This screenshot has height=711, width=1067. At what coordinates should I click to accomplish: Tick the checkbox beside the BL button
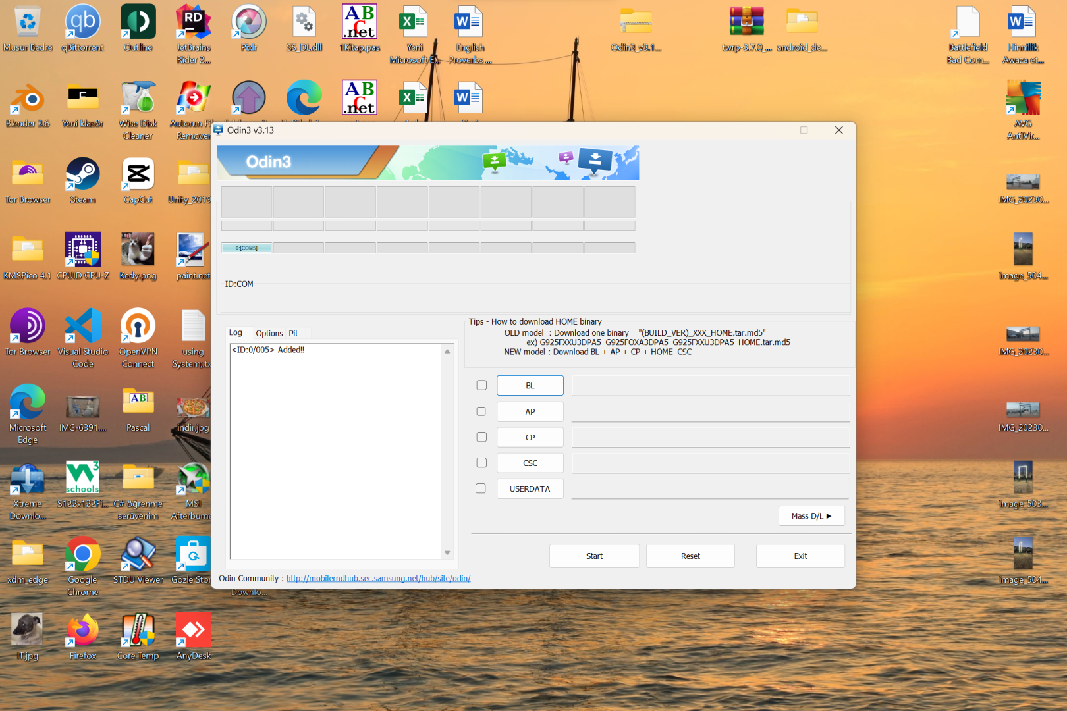(x=481, y=385)
